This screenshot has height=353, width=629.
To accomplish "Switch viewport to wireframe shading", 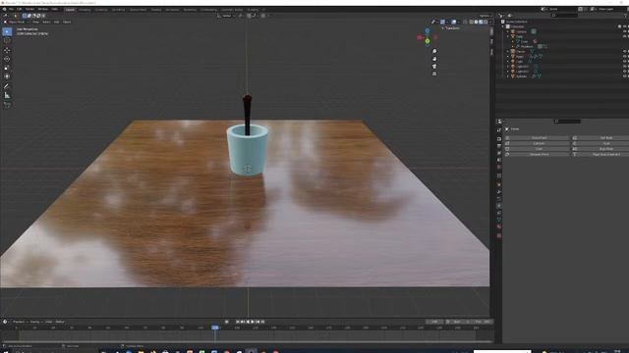I will point(472,22).
